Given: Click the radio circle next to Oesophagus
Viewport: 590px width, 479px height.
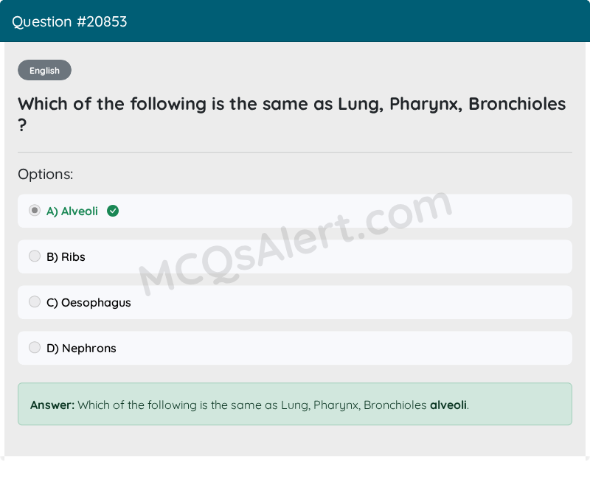Looking at the screenshot, I should 35,301.
